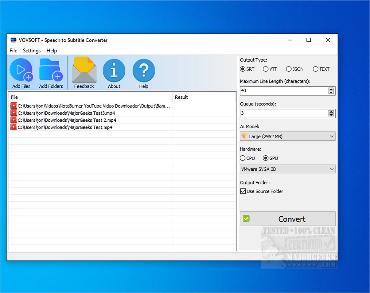Increase Queue seconds with up arrow
This screenshot has width=370, height=293.
tap(331, 112)
